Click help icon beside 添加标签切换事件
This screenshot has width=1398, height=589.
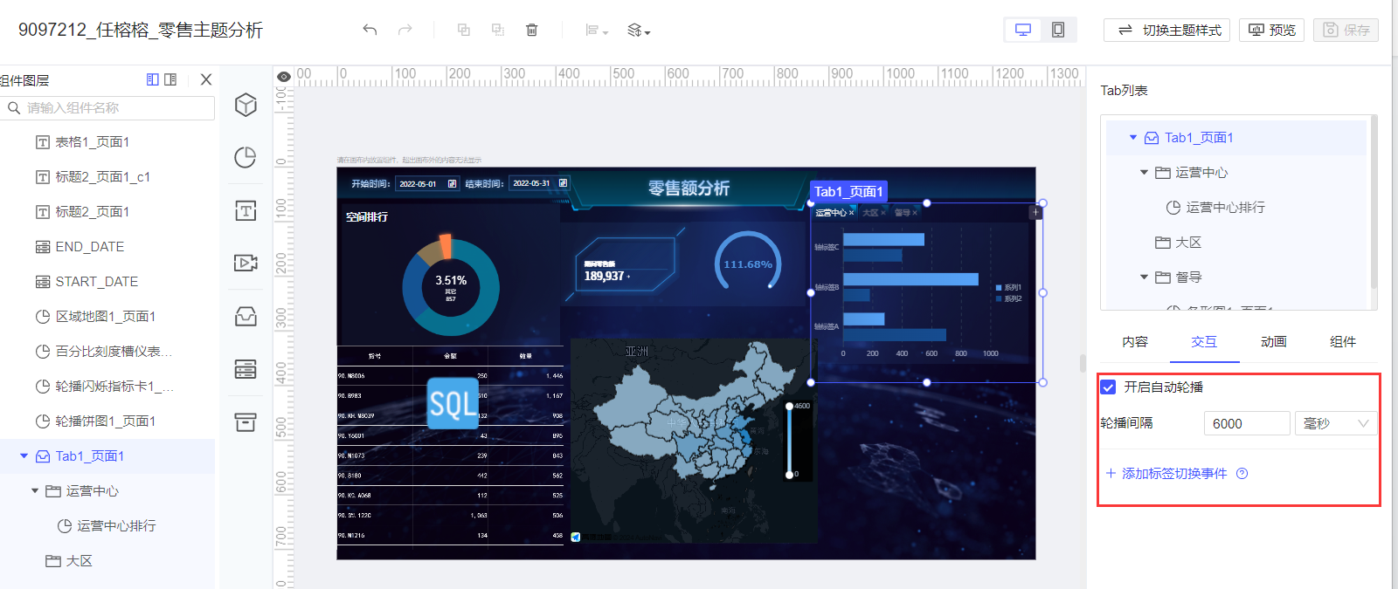click(x=1242, y=474)
